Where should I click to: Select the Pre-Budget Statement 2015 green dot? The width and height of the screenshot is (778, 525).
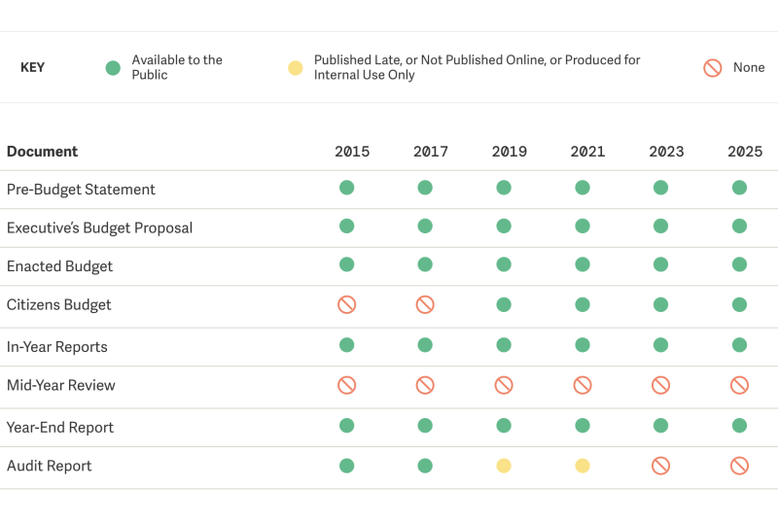[346, 188]
